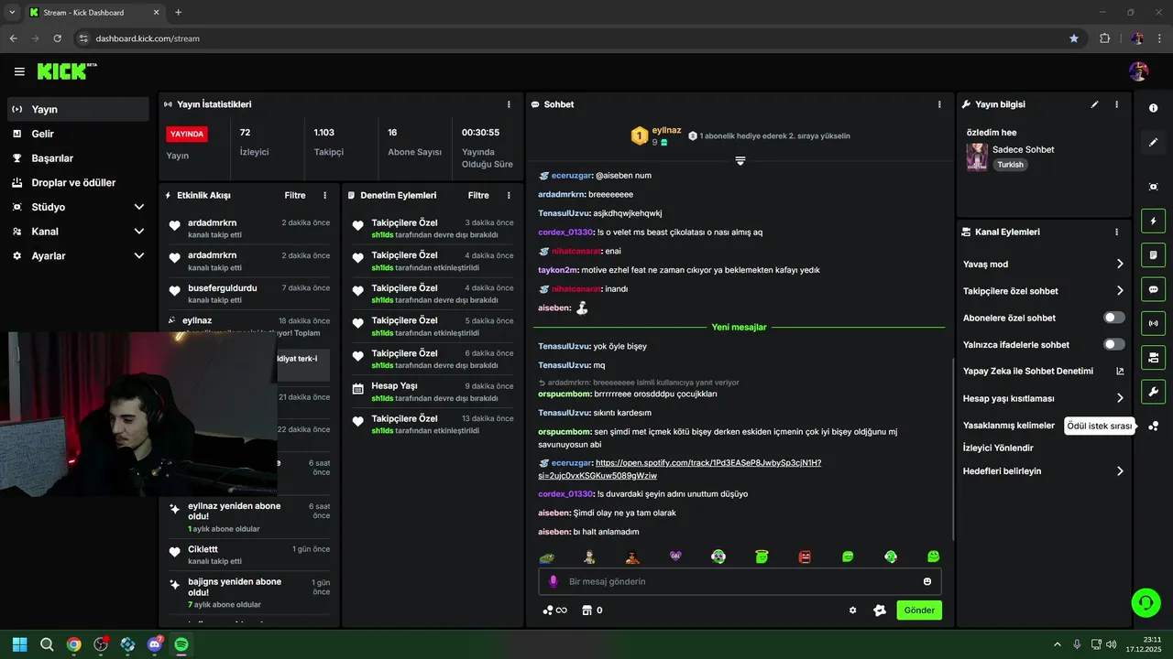Go to Gelir in sidebar
The width and height of the screenshot is (1173, 659).
[78, 134]
